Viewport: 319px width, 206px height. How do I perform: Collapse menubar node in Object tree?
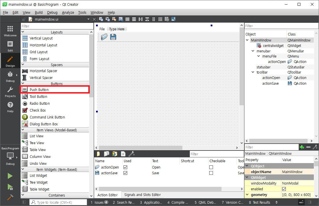pos(253,51)
